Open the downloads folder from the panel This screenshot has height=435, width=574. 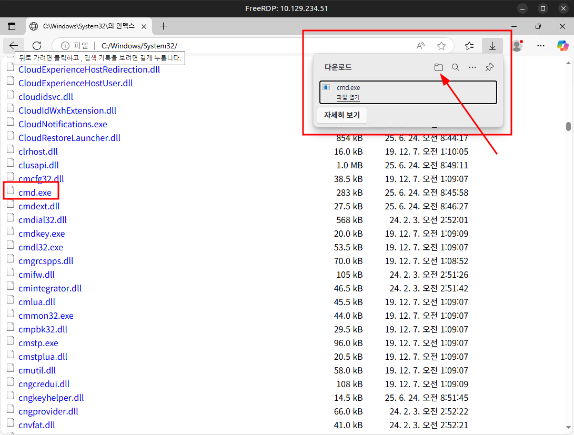438,67
